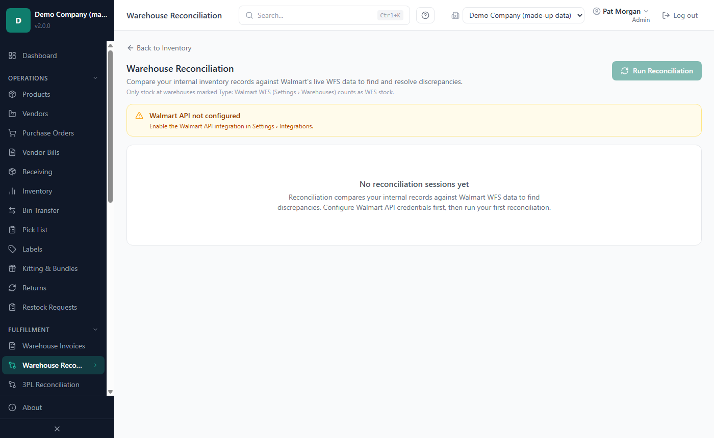The image size is (714, 438).
Task: Collapse the Operations section chevron
Action: tap(95, 78)
